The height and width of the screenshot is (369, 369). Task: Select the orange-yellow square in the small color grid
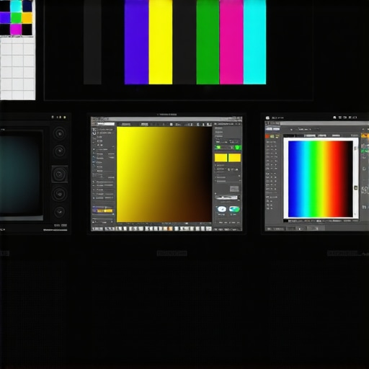pos(27,18)
